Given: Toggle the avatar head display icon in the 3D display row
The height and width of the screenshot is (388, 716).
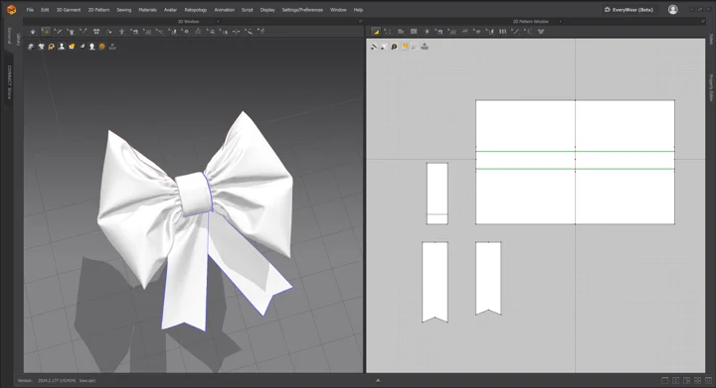Looking at the screenshot, I should click(91, 47).
